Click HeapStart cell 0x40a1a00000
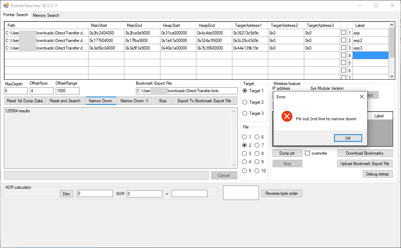Image resolution: width=401 pixels, height=248 pixels. pyautogui.click(x=178, y=48)
